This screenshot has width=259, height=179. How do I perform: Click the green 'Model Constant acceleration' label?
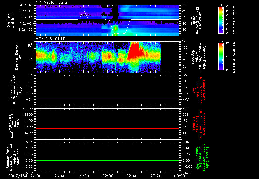[202, 157]
